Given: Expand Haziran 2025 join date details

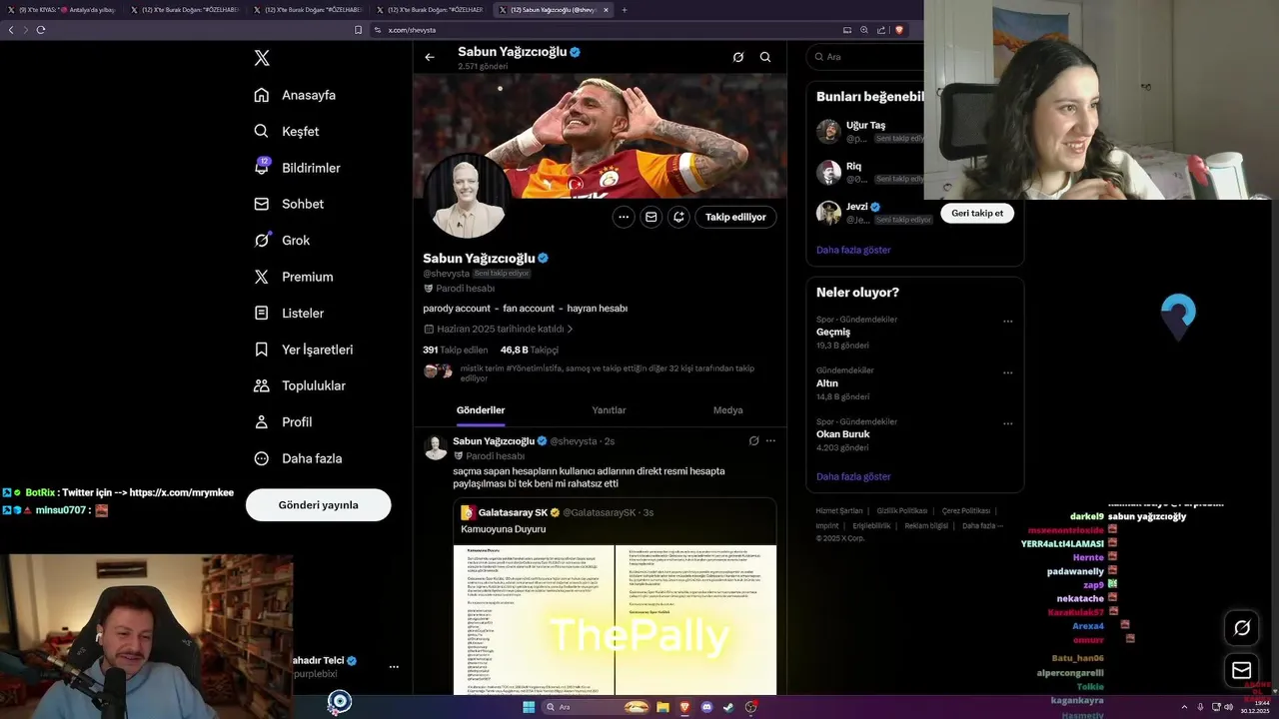Looking at the screenshot, I should [499, 329].
